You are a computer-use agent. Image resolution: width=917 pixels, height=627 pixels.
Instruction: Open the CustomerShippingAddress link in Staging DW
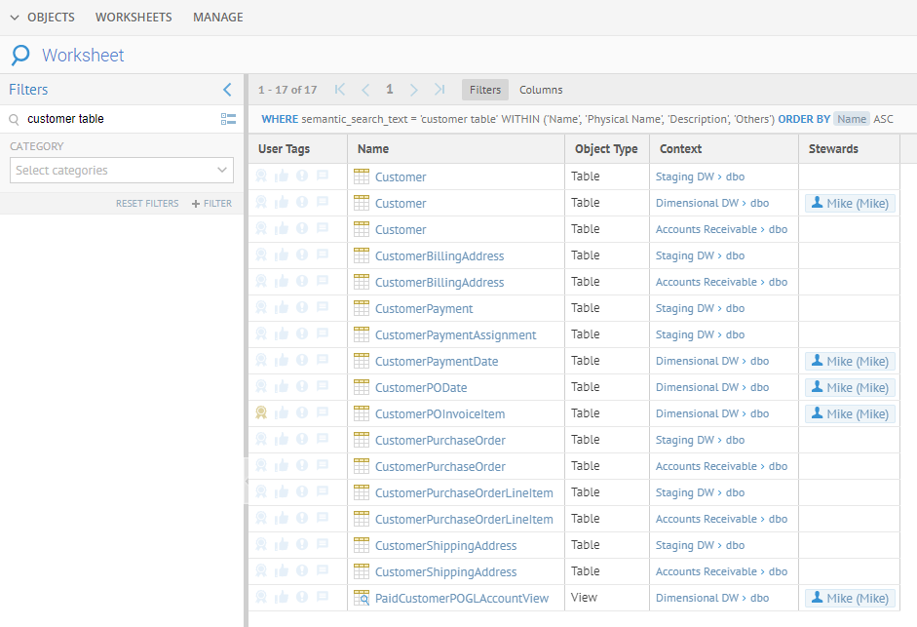(x=445, y=546)
